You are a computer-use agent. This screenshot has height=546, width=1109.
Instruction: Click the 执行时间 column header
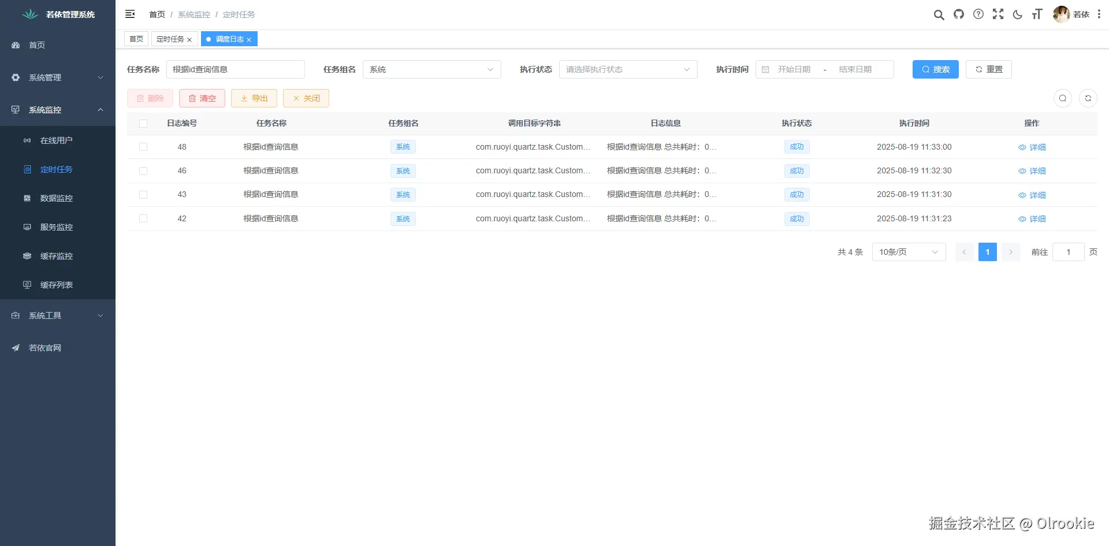pyautogui.click(x=914, y=123)
